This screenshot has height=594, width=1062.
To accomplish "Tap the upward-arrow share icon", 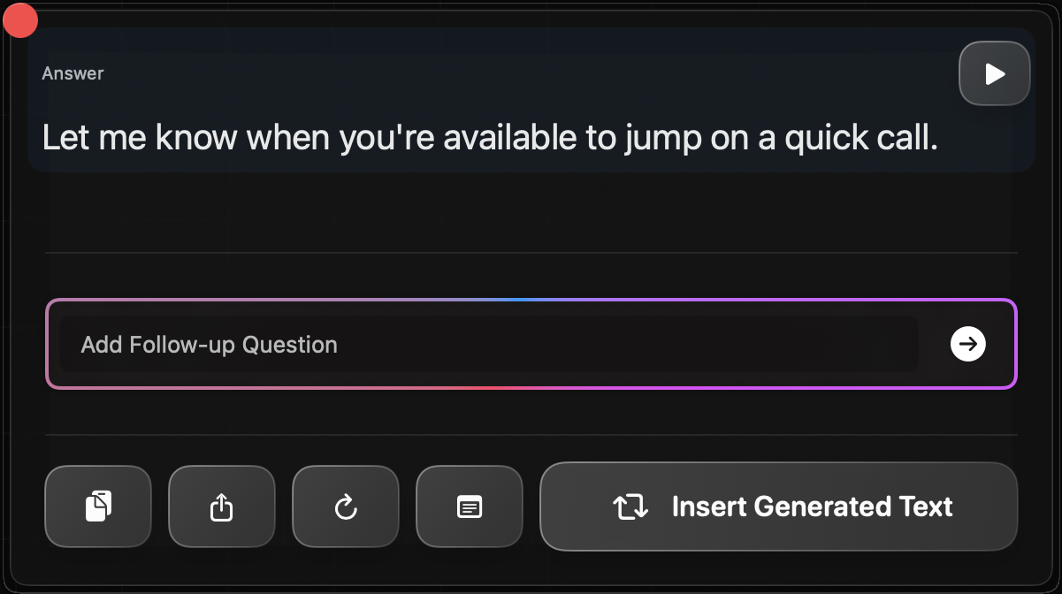I will coord(222,506).
